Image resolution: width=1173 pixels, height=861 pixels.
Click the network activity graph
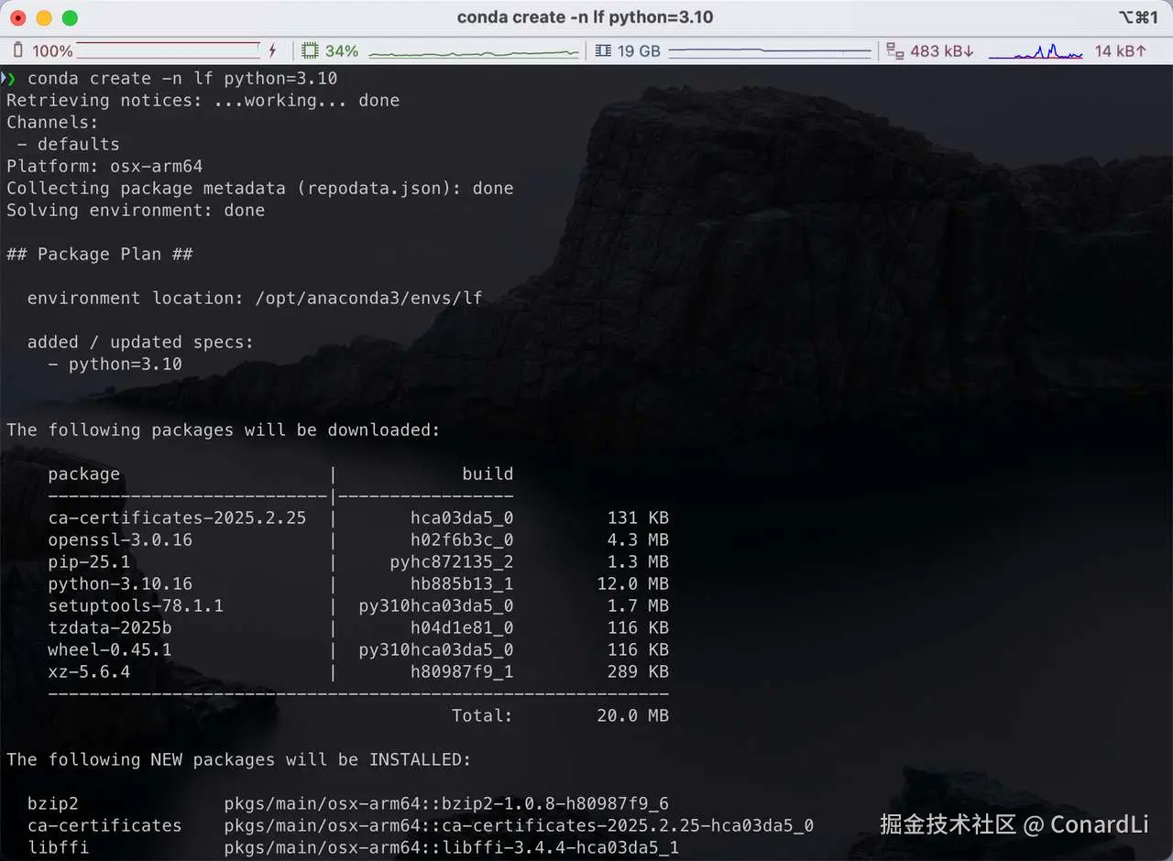[1036, 51]
